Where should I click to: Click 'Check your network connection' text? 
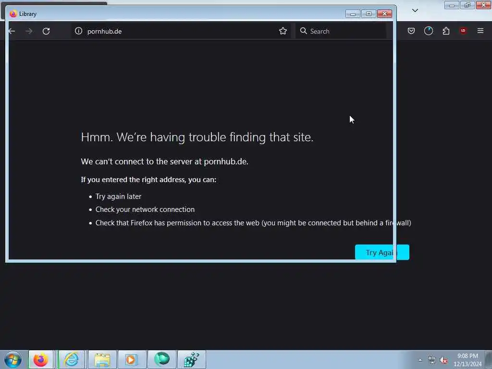pyautogui.click(x=145, y=209)
